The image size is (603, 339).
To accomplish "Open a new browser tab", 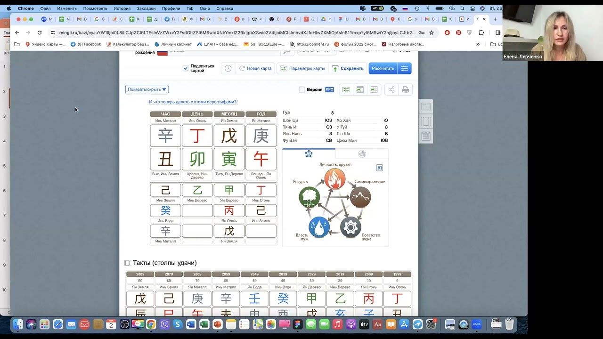I will click(495, 19).
